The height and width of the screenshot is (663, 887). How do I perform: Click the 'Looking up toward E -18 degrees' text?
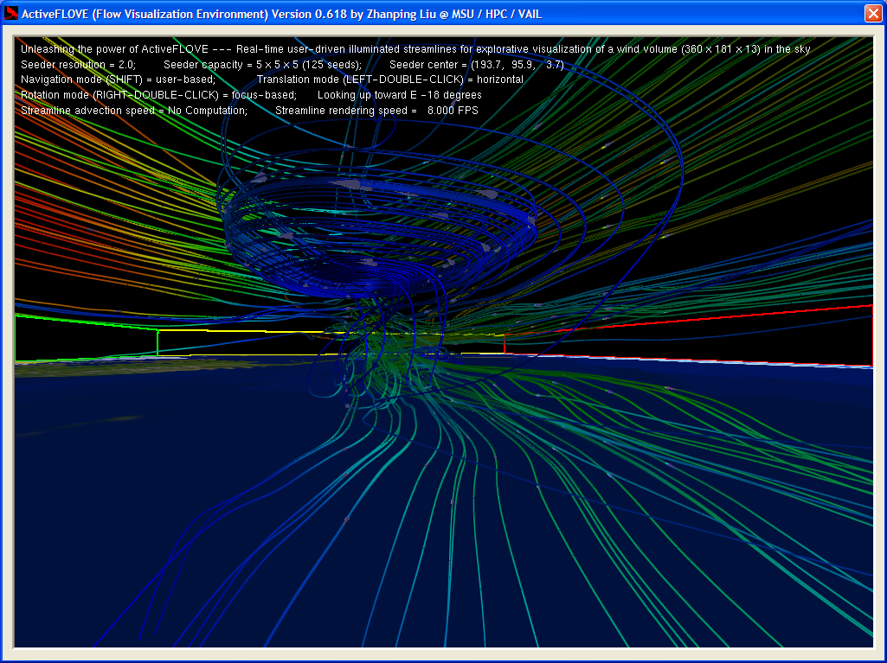pyautogui.click(x=399, y=95)
